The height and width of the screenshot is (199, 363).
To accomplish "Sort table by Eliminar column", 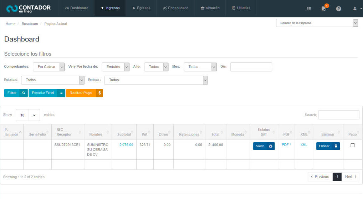I will point(328,132).
